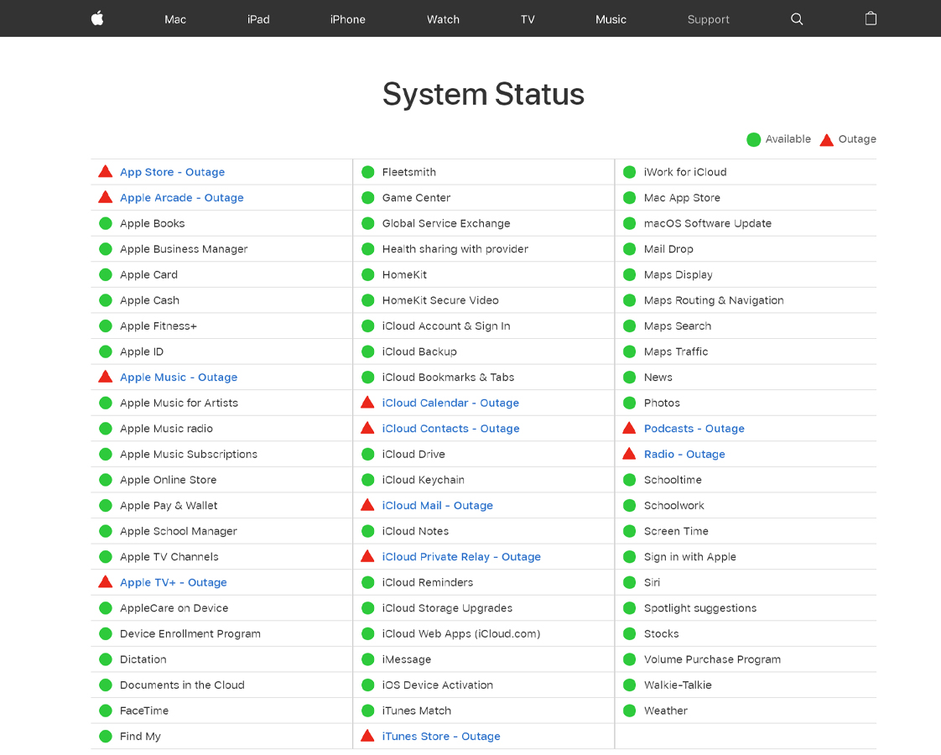Image resolution: width=941 pixels, height=755 pixels.
Task: Click green status dot beside Game Center
Action: pos(368,197)
